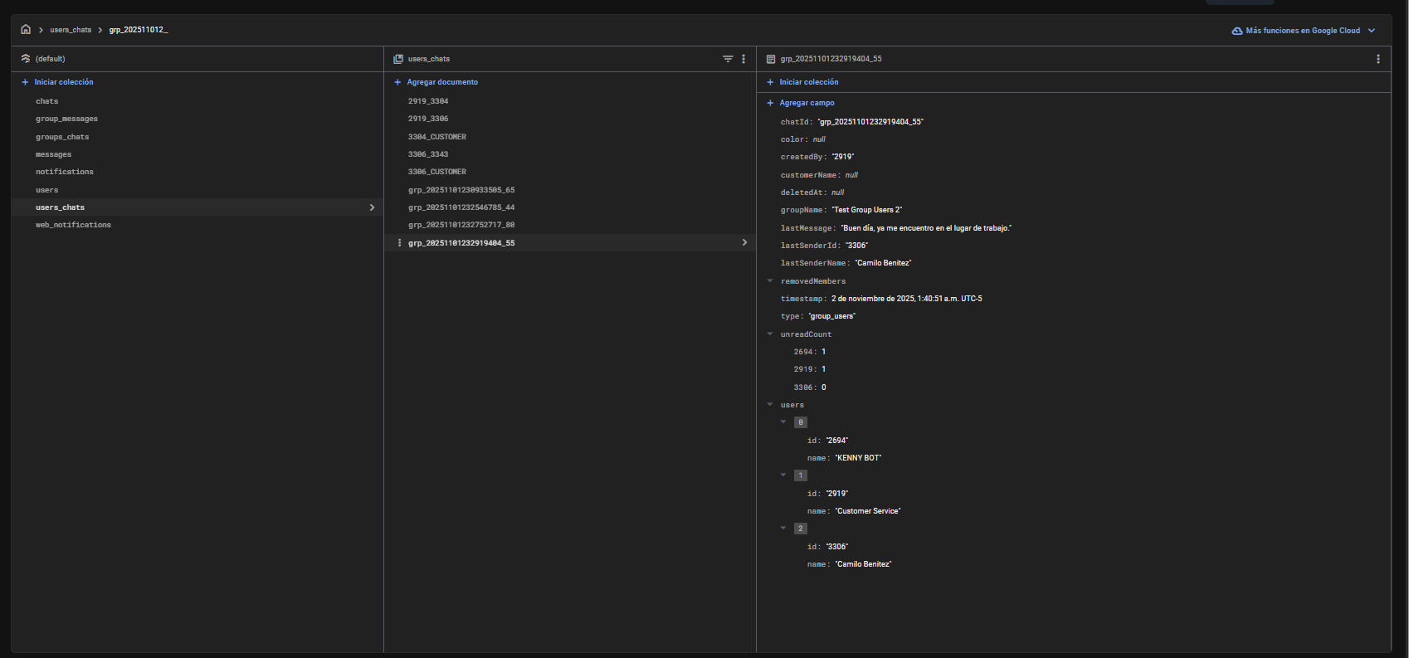The image size is (1409, 658).
Task: Click the lastMessage field value
Action: 926,228
